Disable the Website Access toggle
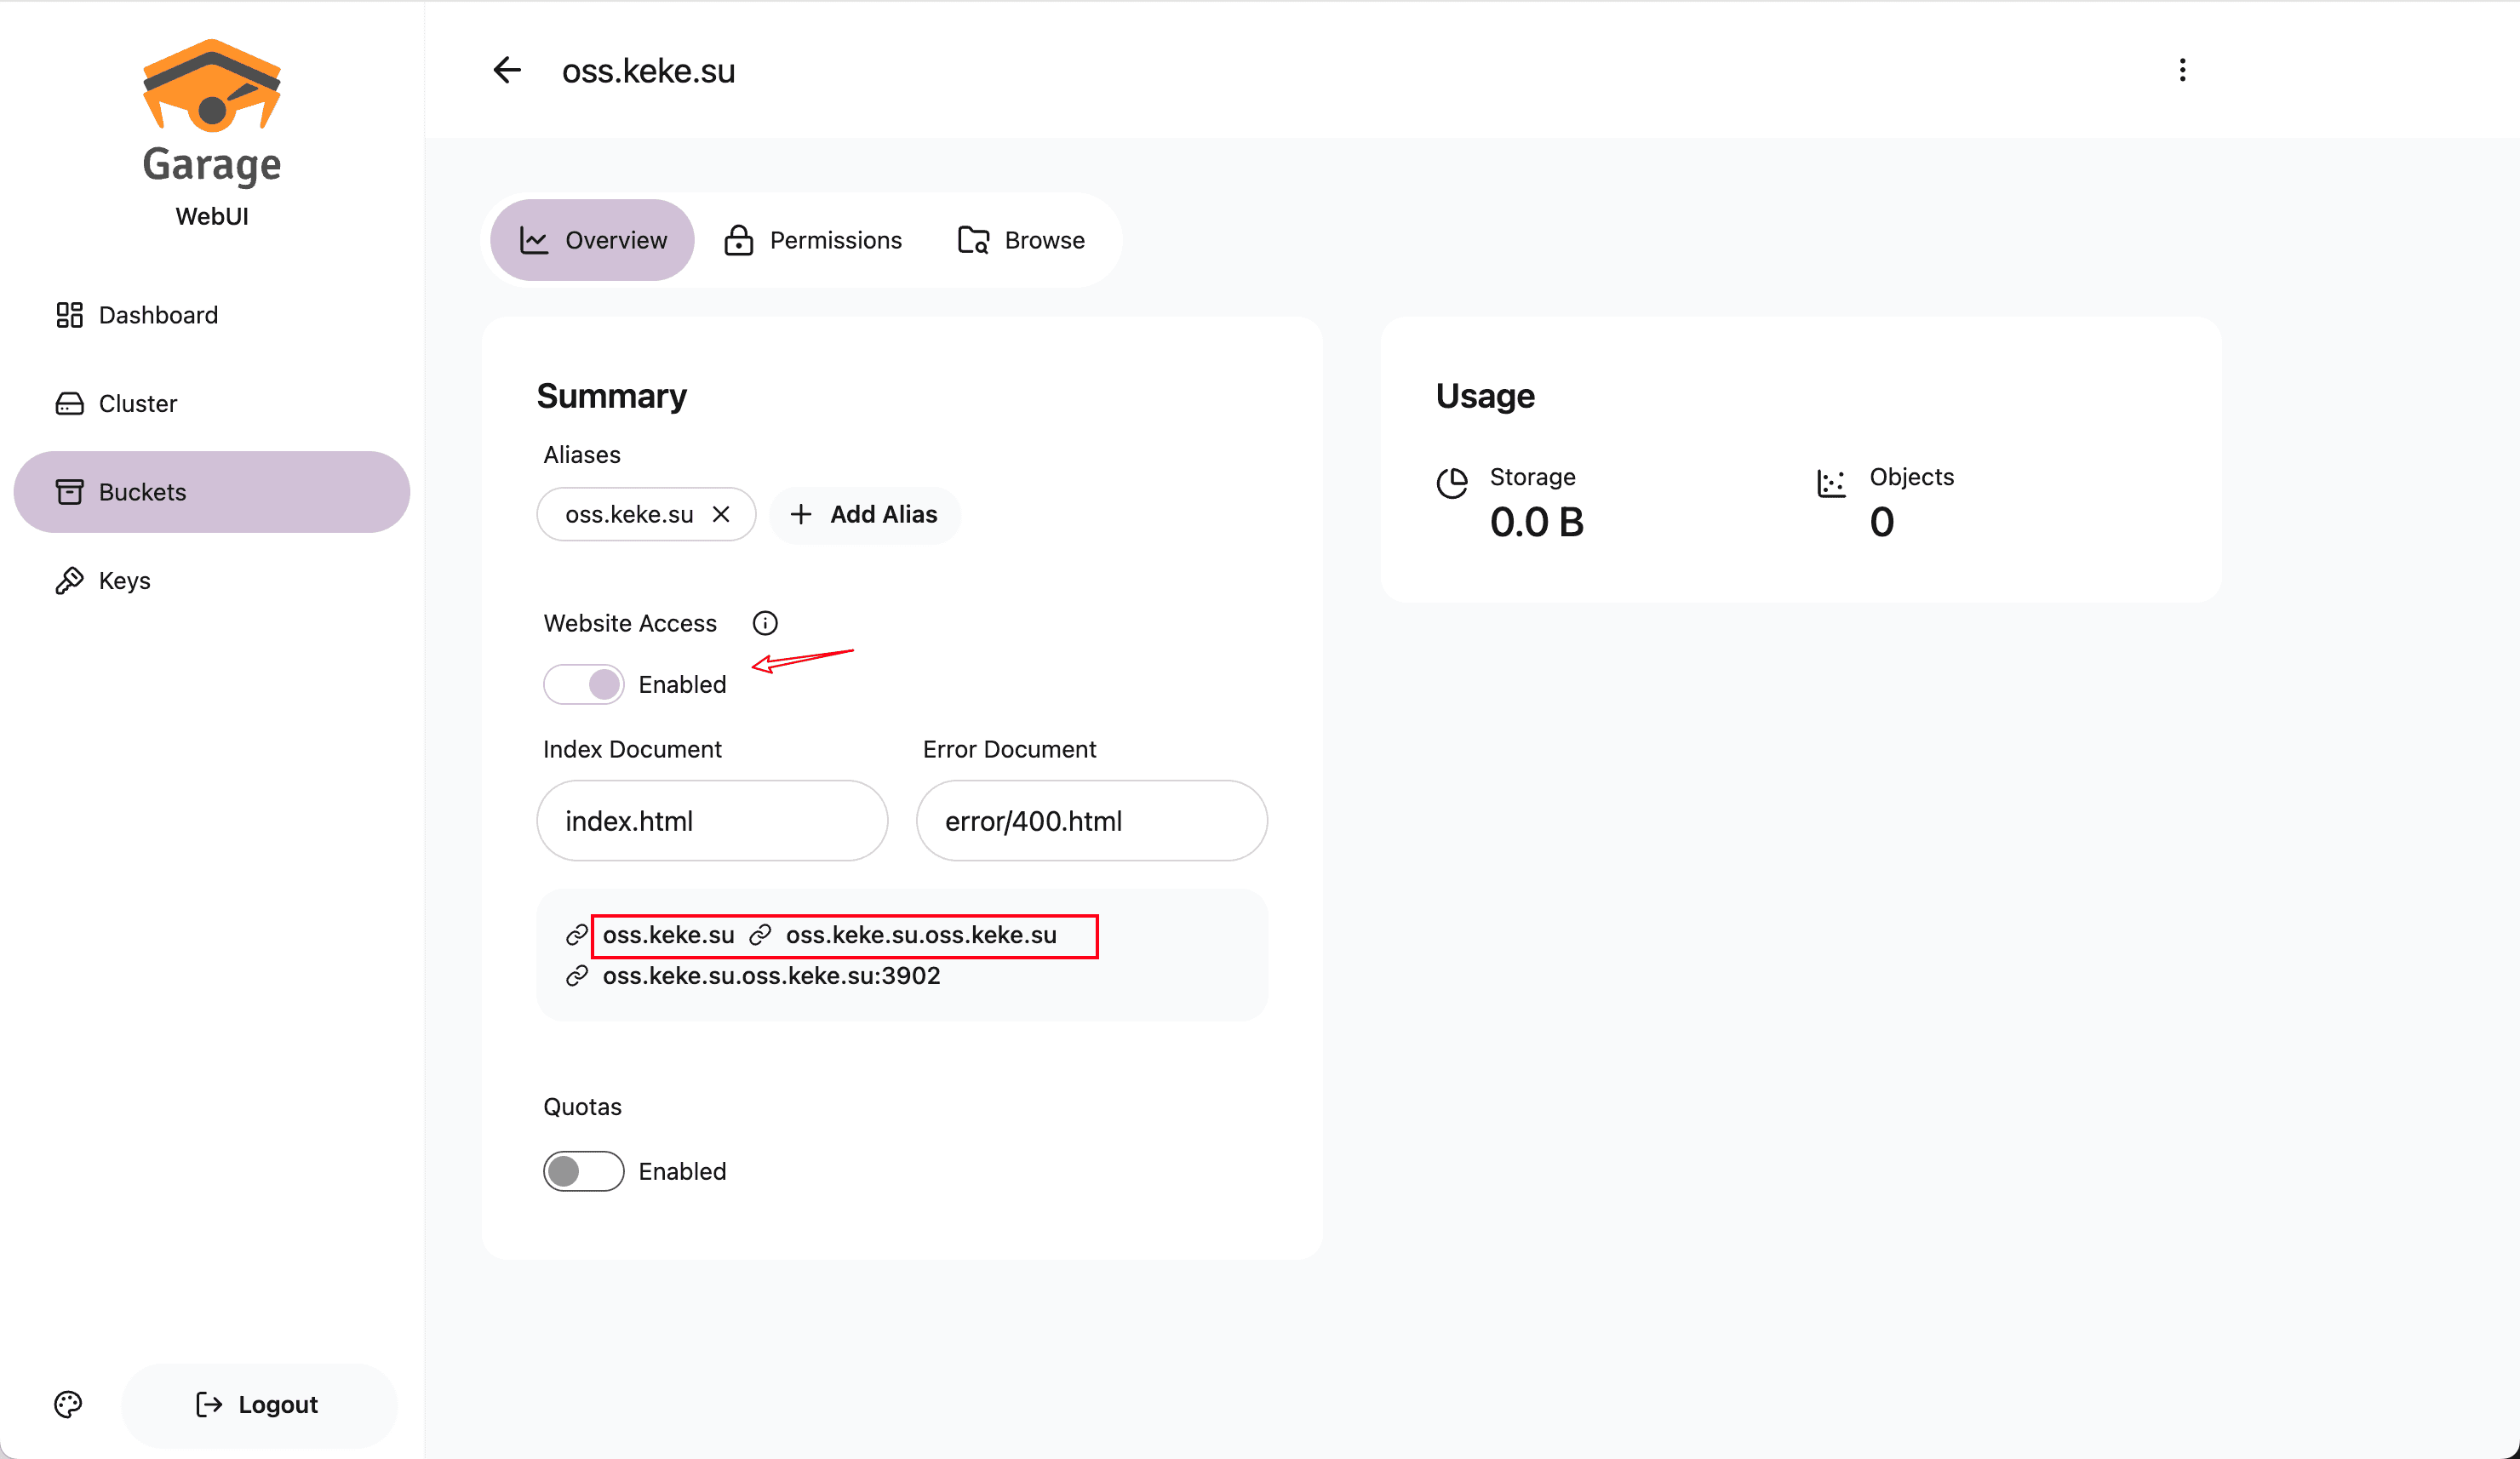2520x1459 pixels. 584,685
